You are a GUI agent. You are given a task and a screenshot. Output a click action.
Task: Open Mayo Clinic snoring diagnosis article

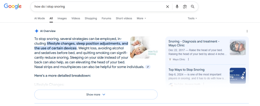pos(193,43)
